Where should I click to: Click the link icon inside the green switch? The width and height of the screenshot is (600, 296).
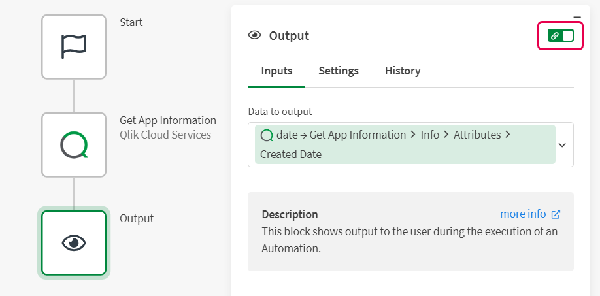click(555, 36)
